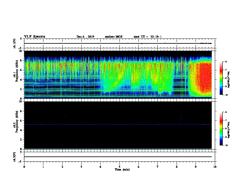Click the "7" tick label on the time axis
The image size is (242, 187).
[158, 167]
